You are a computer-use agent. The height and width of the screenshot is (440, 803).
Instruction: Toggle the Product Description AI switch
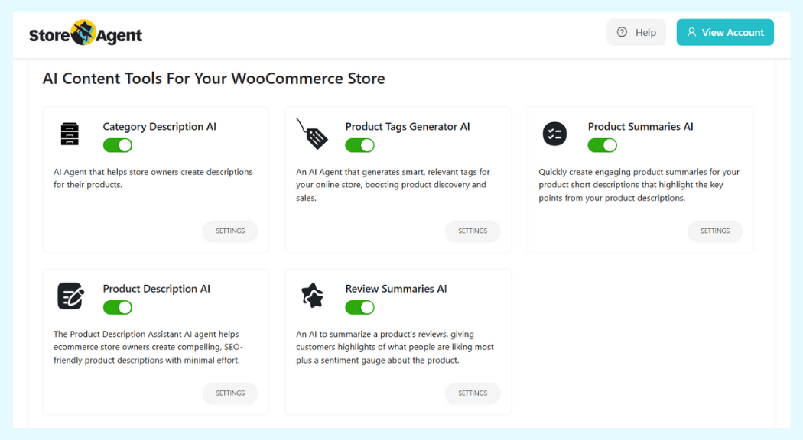118,307
